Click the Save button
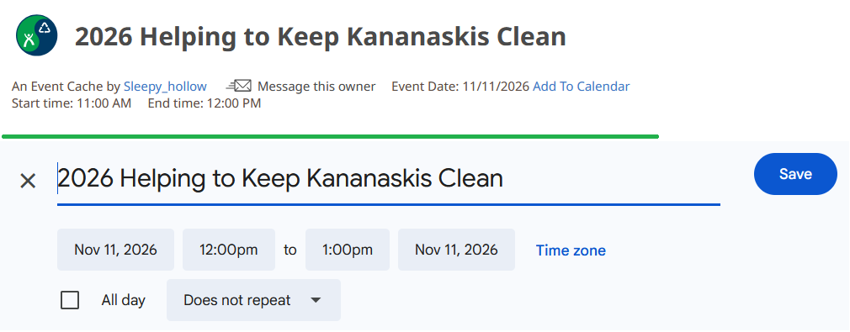The width and height of the screenshot is (850, 332). click(x=795, y=174)
